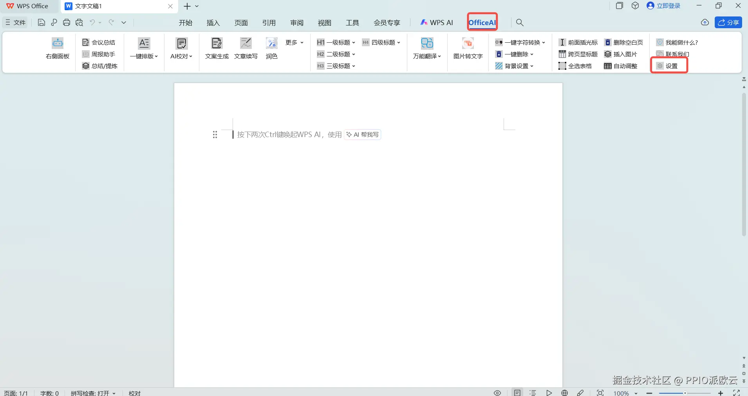Open the 更多 dropdown menu

pos(295,42)
